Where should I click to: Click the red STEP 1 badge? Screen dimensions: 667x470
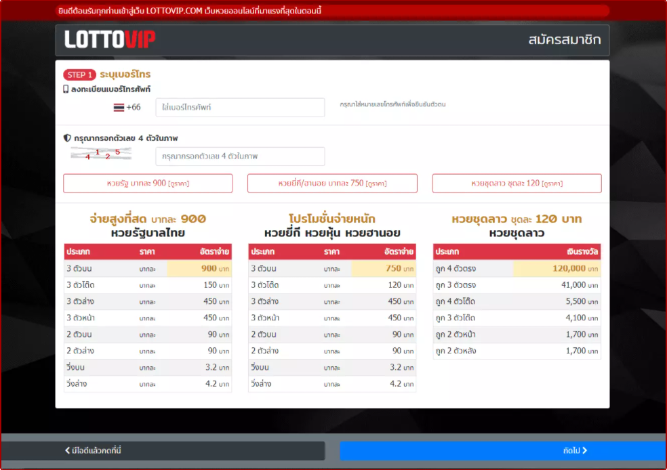(79, 74)
